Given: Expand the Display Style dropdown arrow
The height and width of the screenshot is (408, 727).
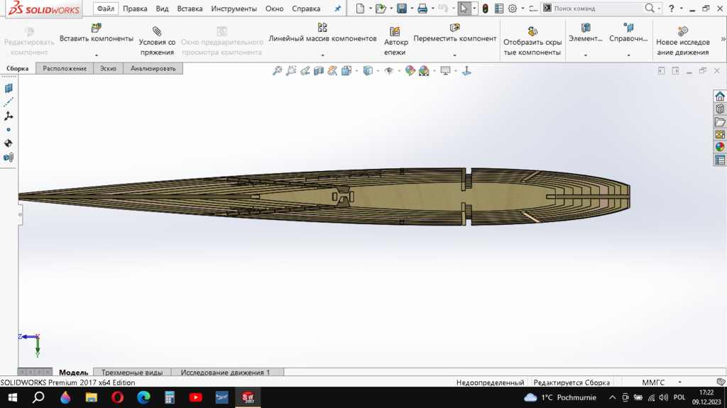Looking at the screenshot, I should coord(378,71).
